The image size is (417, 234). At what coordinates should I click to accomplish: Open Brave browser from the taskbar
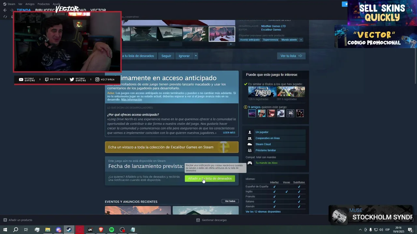pyautogui.click(x=101, y=230)
